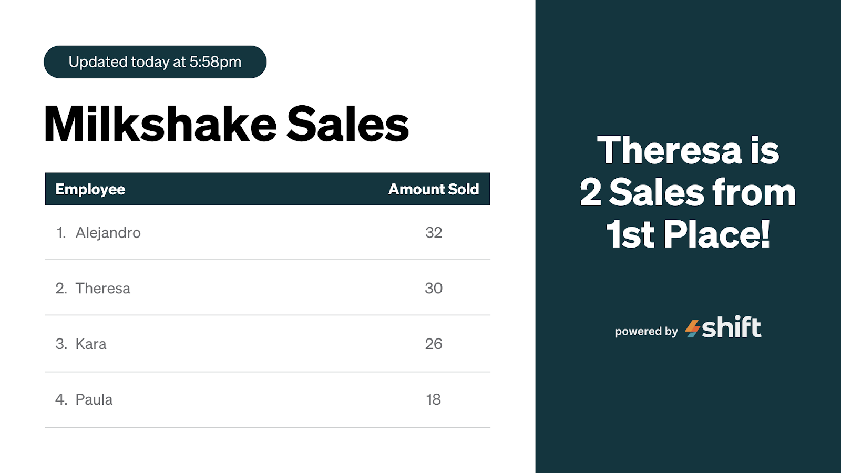
Task: Click Paula's amount sold value 18
Action: coord(434,399)
